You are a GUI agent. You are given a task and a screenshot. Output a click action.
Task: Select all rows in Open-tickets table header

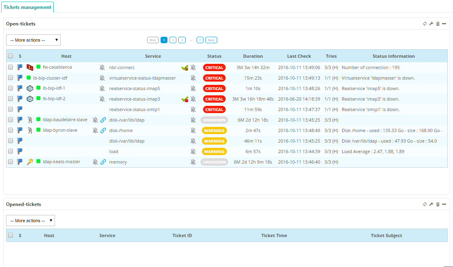11,56
